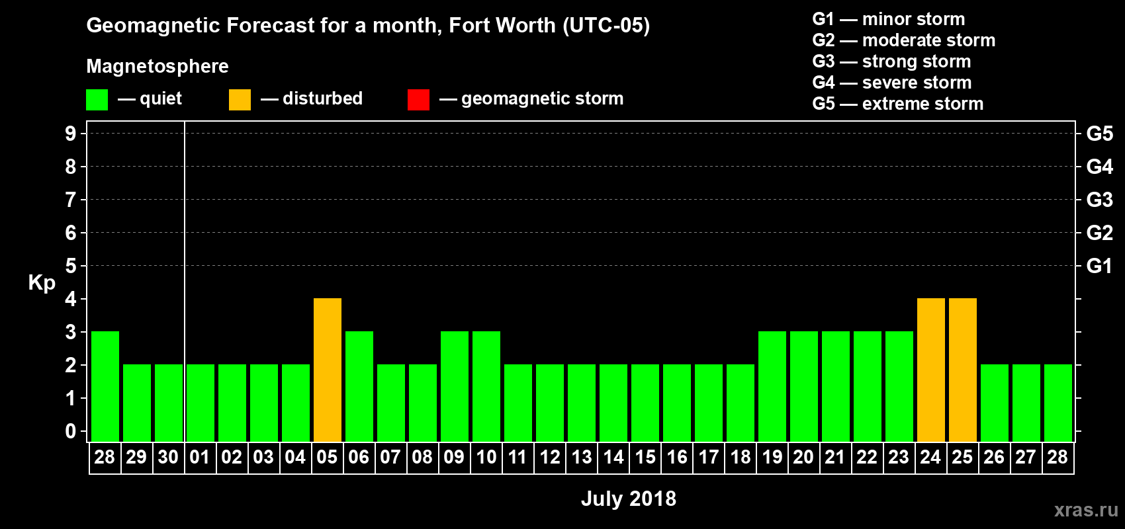The image size is (1125, 529).
Task: Click date label 01 on the axis
Action: click(x=200, y=458)
